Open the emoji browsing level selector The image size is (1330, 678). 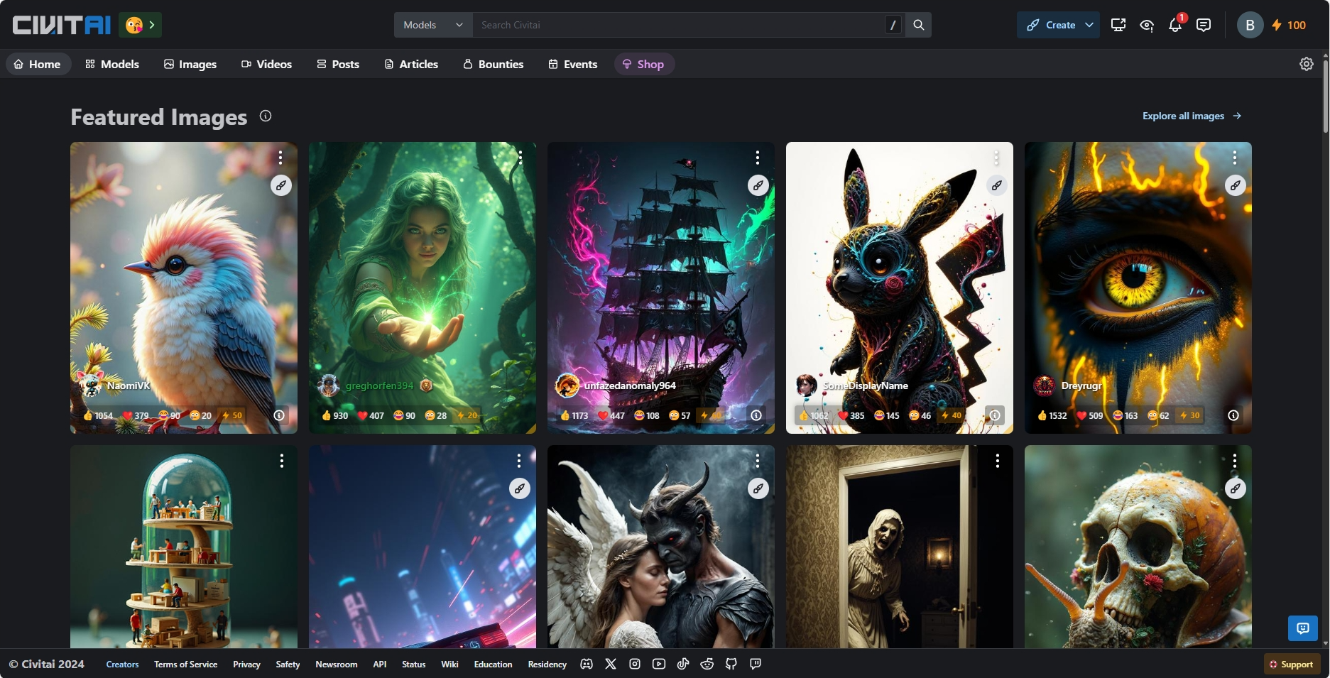141,25
